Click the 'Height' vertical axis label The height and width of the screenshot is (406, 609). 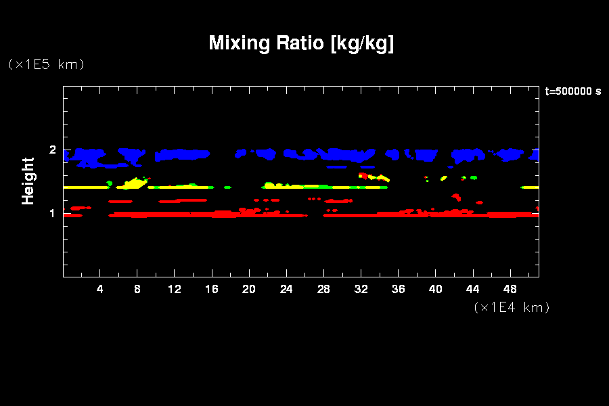(28, 181)
